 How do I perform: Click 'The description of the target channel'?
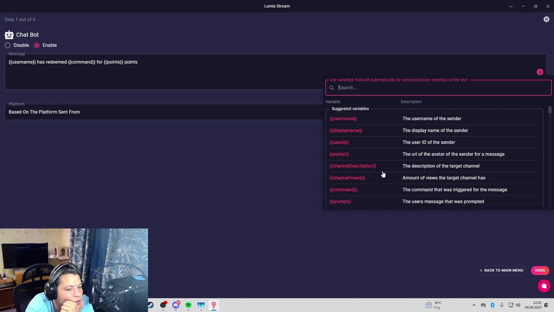[441, 166]
